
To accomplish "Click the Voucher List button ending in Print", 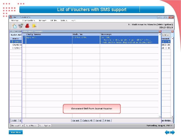I will [166, 120].
